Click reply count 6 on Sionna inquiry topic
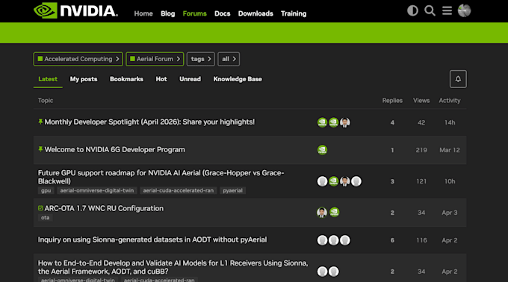The height and width of the screenshot is (282, 508). point(392,240)
